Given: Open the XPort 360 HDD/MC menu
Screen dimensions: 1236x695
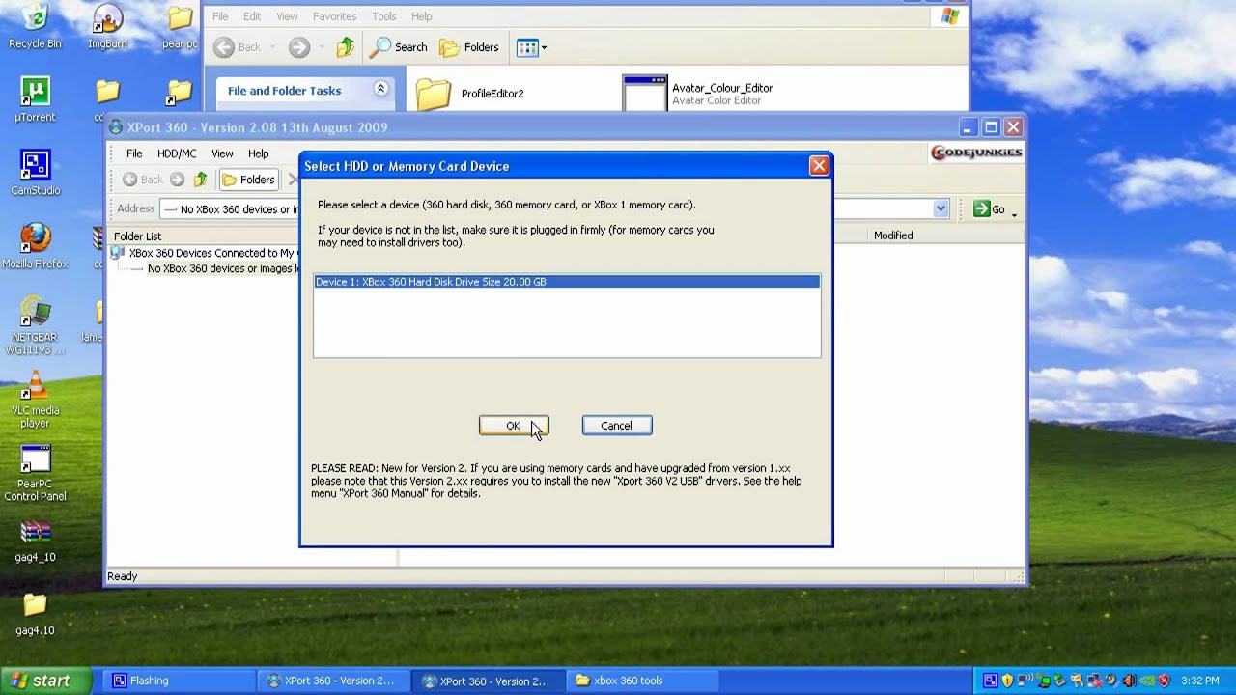Looking at the screenshot, I should point(177,153).
